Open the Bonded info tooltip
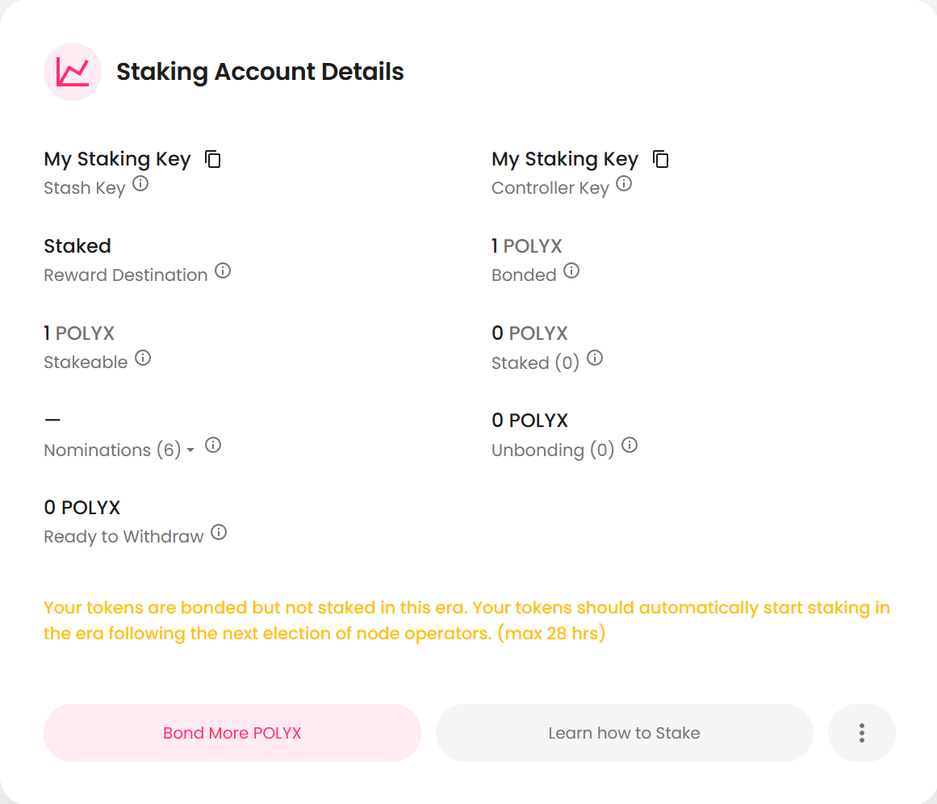The image size is (937, 804). tap(571, 270)
